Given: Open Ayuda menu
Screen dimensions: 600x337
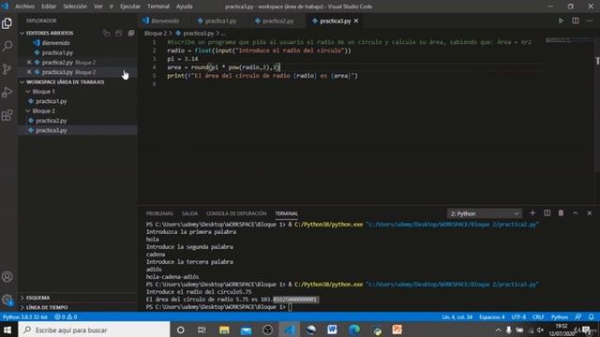Looking at the screenshot, I should pos(184,7).
